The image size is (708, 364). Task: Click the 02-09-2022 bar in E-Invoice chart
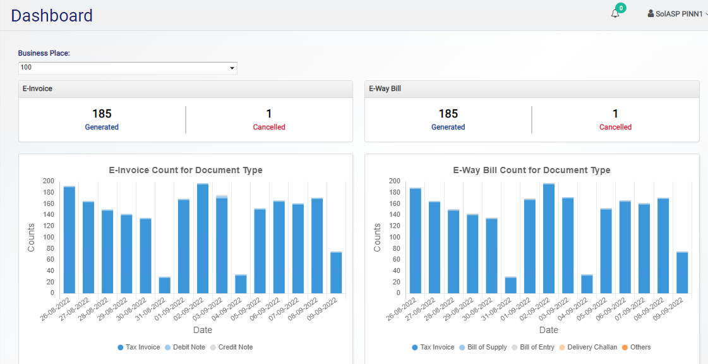(x=203, y=240)
